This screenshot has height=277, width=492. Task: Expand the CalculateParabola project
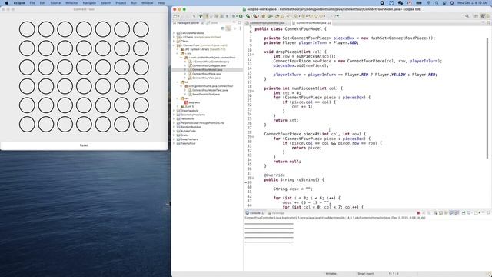[174, 33]
